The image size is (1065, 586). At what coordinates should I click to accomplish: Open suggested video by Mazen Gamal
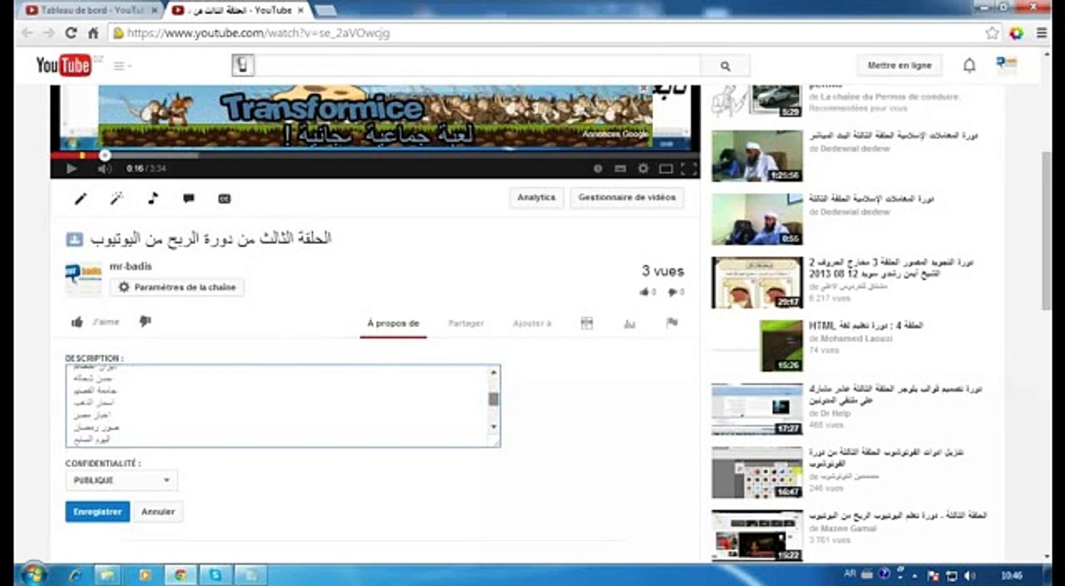click(x=757, y=536)
